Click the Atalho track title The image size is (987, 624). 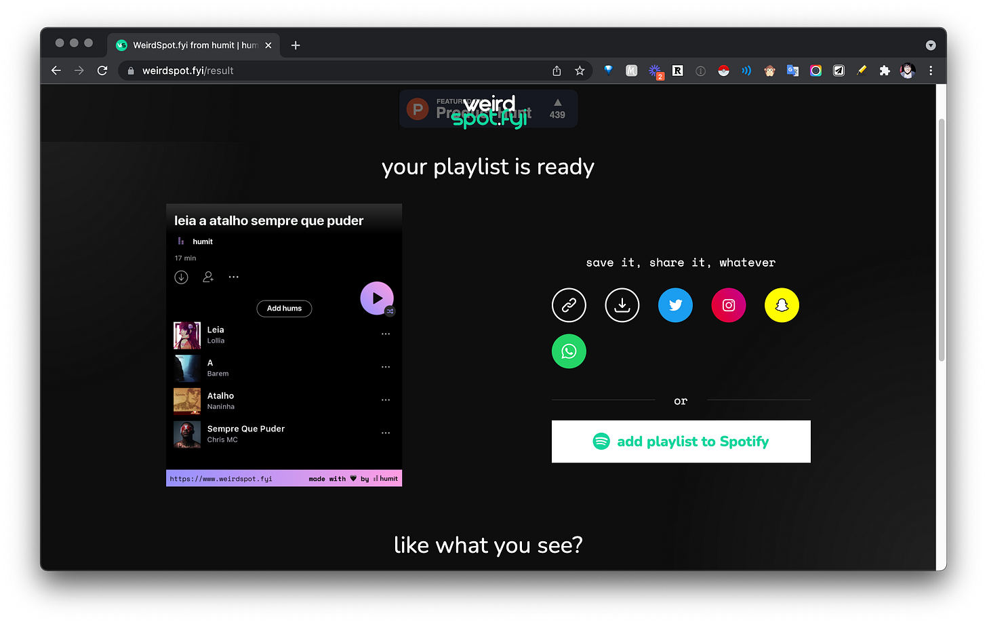click(220, 396)
